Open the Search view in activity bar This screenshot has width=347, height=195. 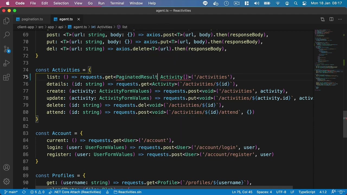pos(7,35)
